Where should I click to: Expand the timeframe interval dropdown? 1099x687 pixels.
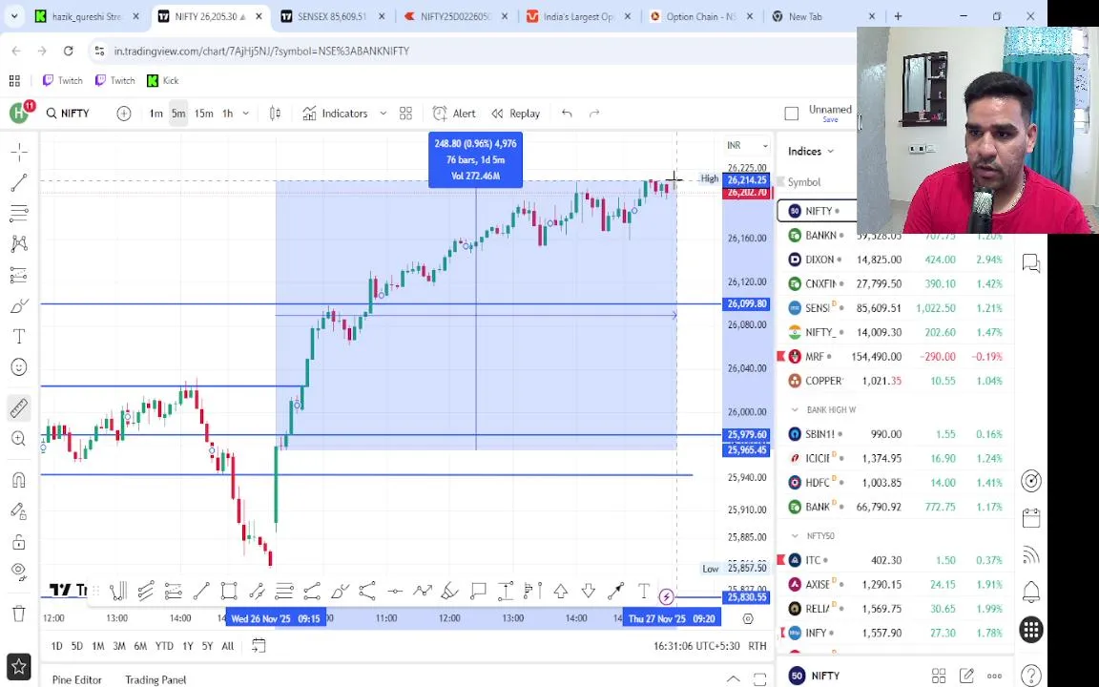click(245, 114)
